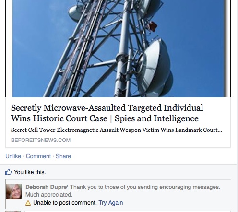Click the 'Thank you to those' comment text
The height and width of the screenshot is (212, 238).
(x=123, y=191)
